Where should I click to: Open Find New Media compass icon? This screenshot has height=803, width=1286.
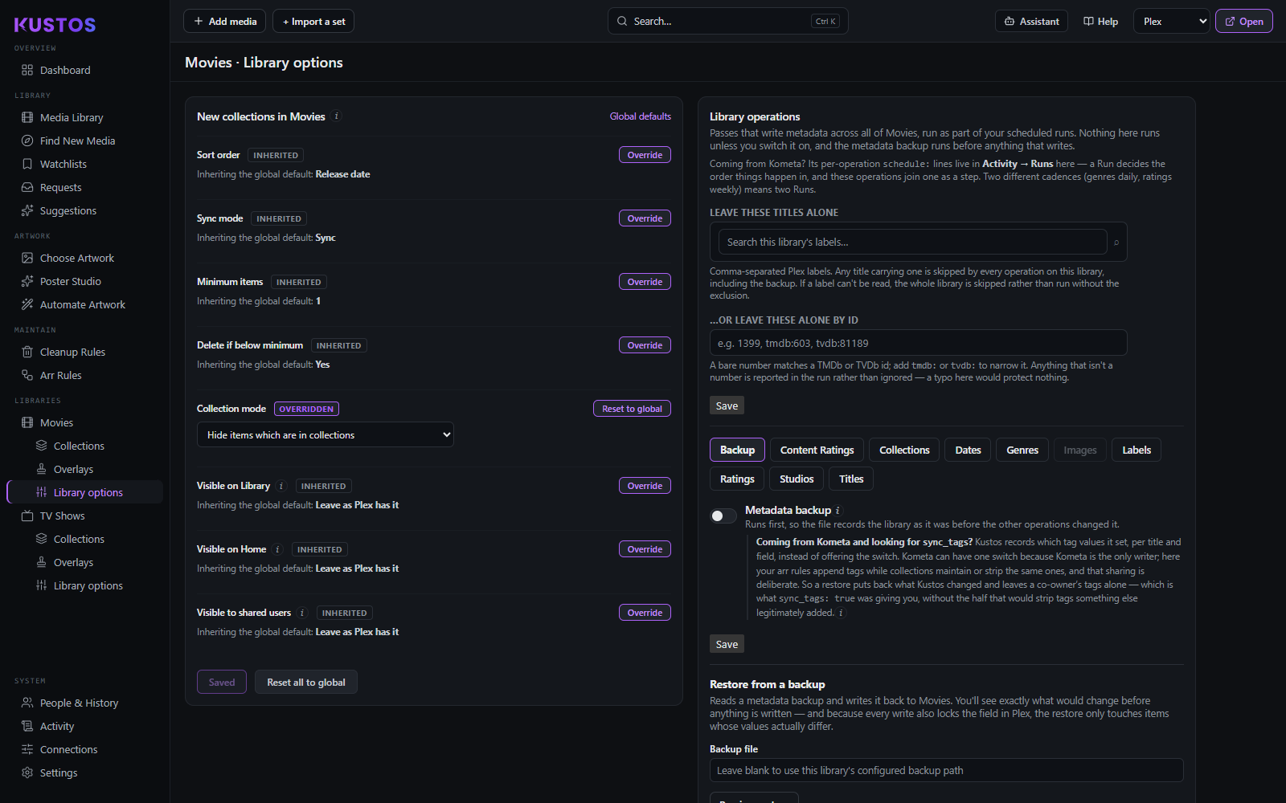pyautogui.click(x=27, y=141)
